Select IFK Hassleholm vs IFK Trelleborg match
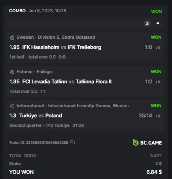This screenshot has height=179, width=172. 62,47
